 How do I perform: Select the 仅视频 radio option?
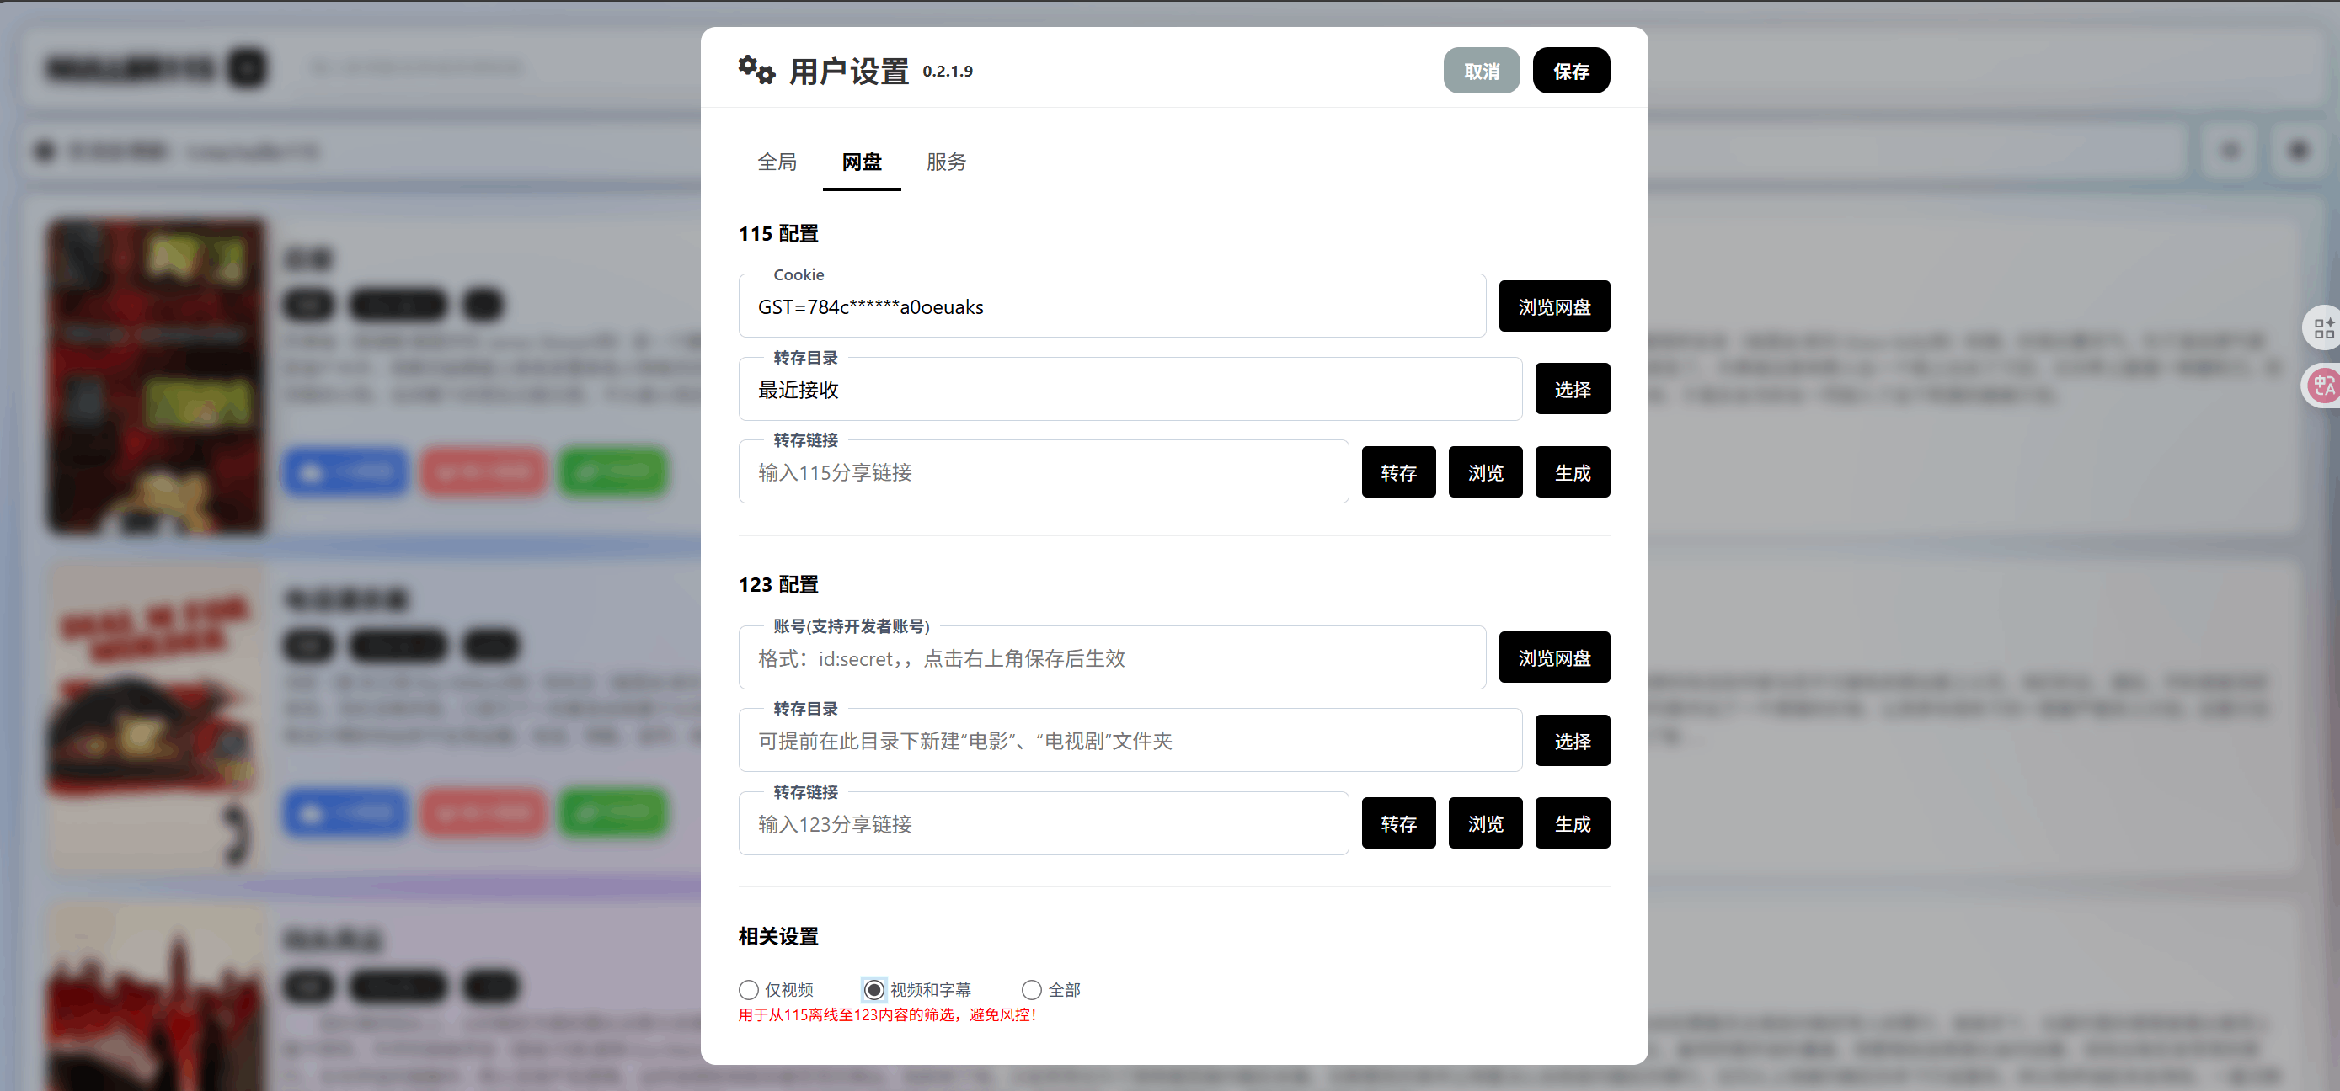pyautogui.click(x=749, y=989)
